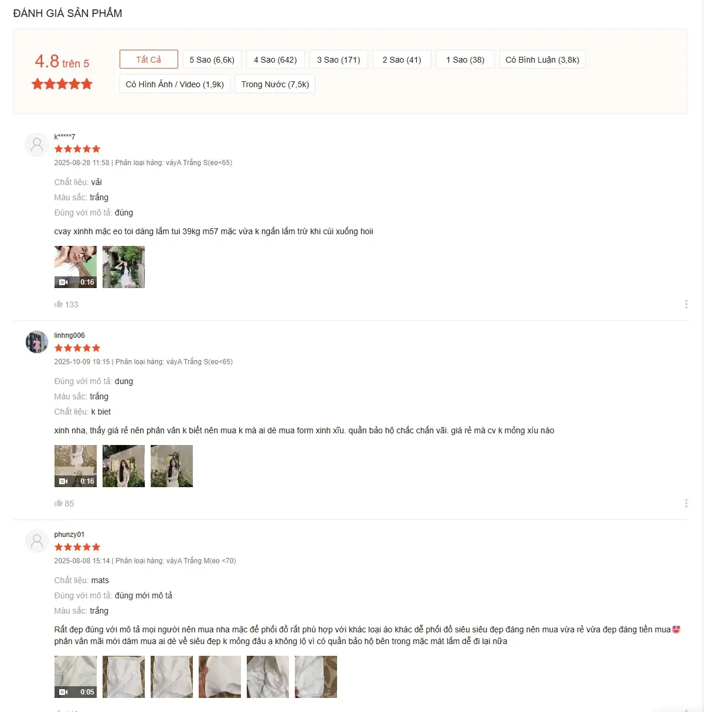
Task: Click default avatar of user phunzy01
Action: tap(37, 542)
